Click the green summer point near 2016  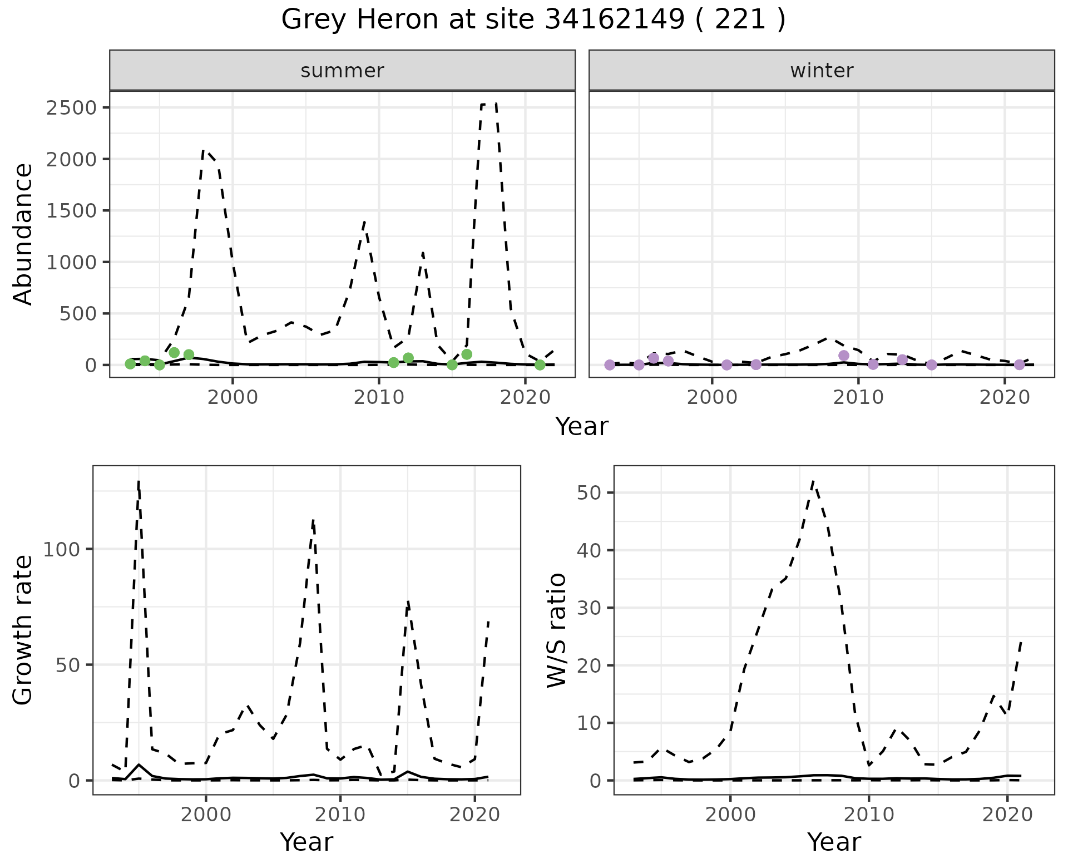(467, 354)
